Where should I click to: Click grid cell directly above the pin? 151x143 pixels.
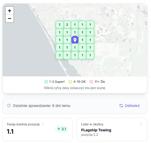75,32
